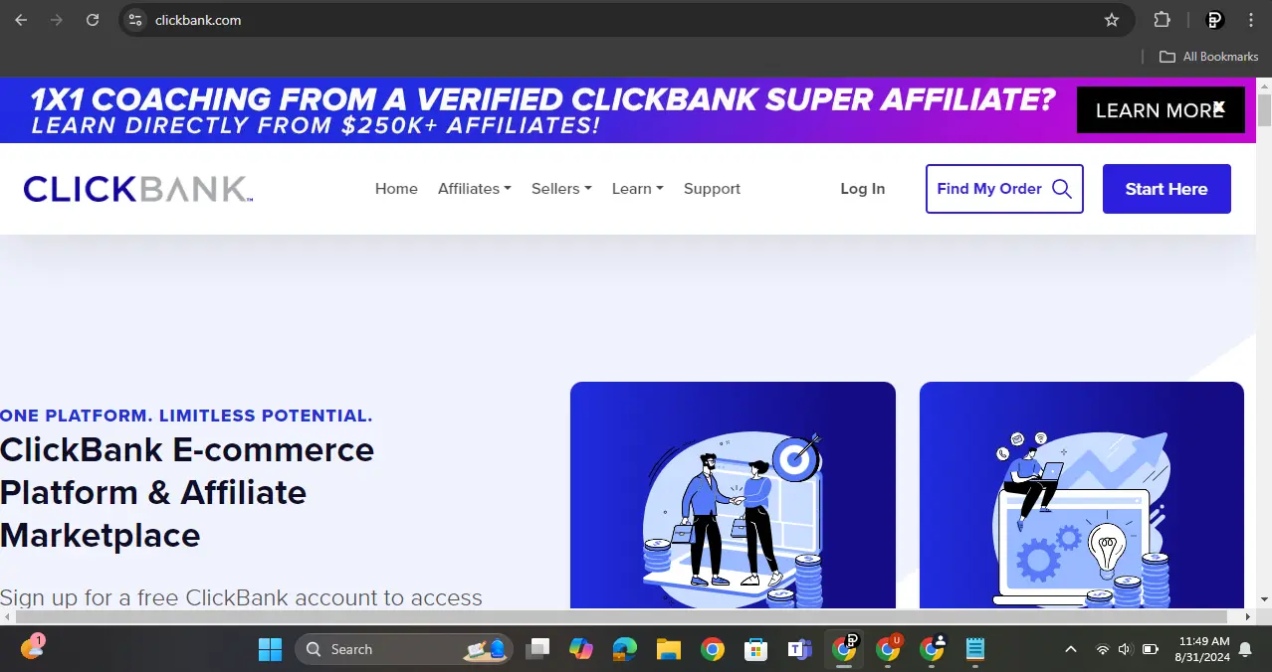Viewport: 1272px width, 672px height.
Task: Reload the ClickBank page
Action: [x=93, y=20]
